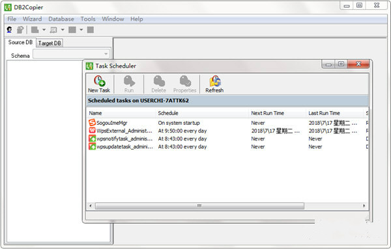Minimize the Task Scheduler window
391x249 pixels.
coord(328,64)
